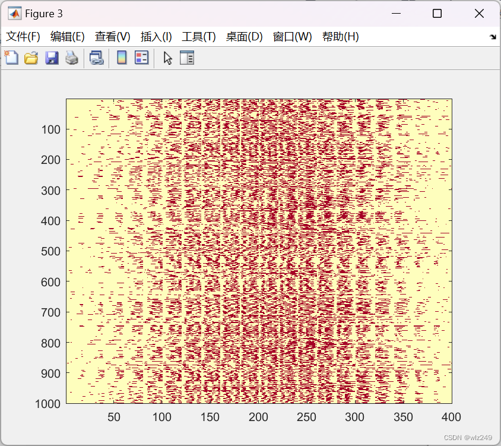Open the 查看(V) menu
The image size is (501, 446).
pyautogui.click(x=112, y=36)
